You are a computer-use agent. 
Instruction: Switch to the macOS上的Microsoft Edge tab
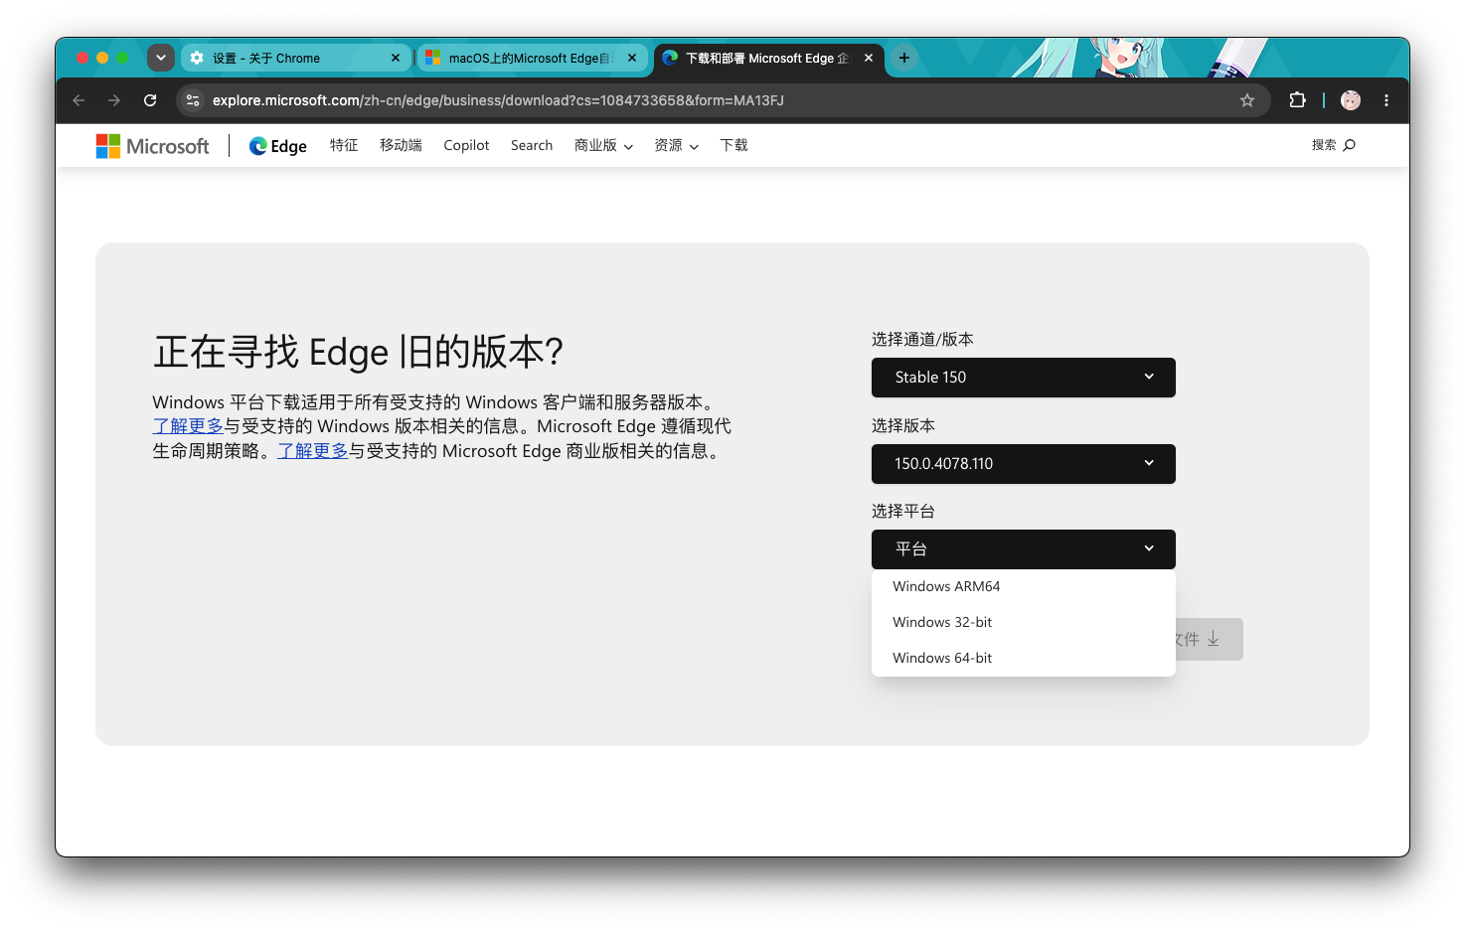coord(532,58)
